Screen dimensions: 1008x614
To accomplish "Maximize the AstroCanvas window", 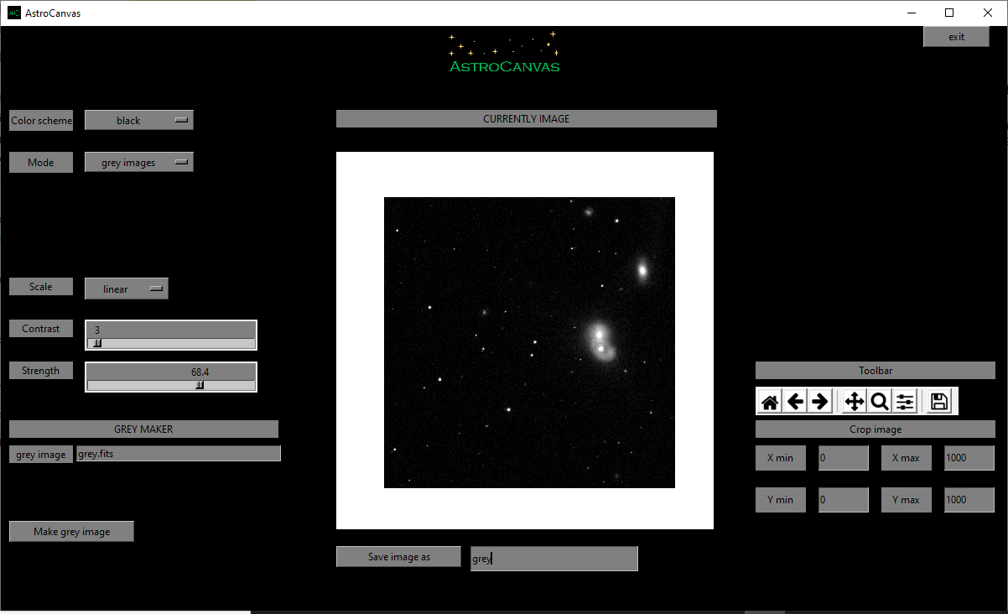I will tap(949, 13).
